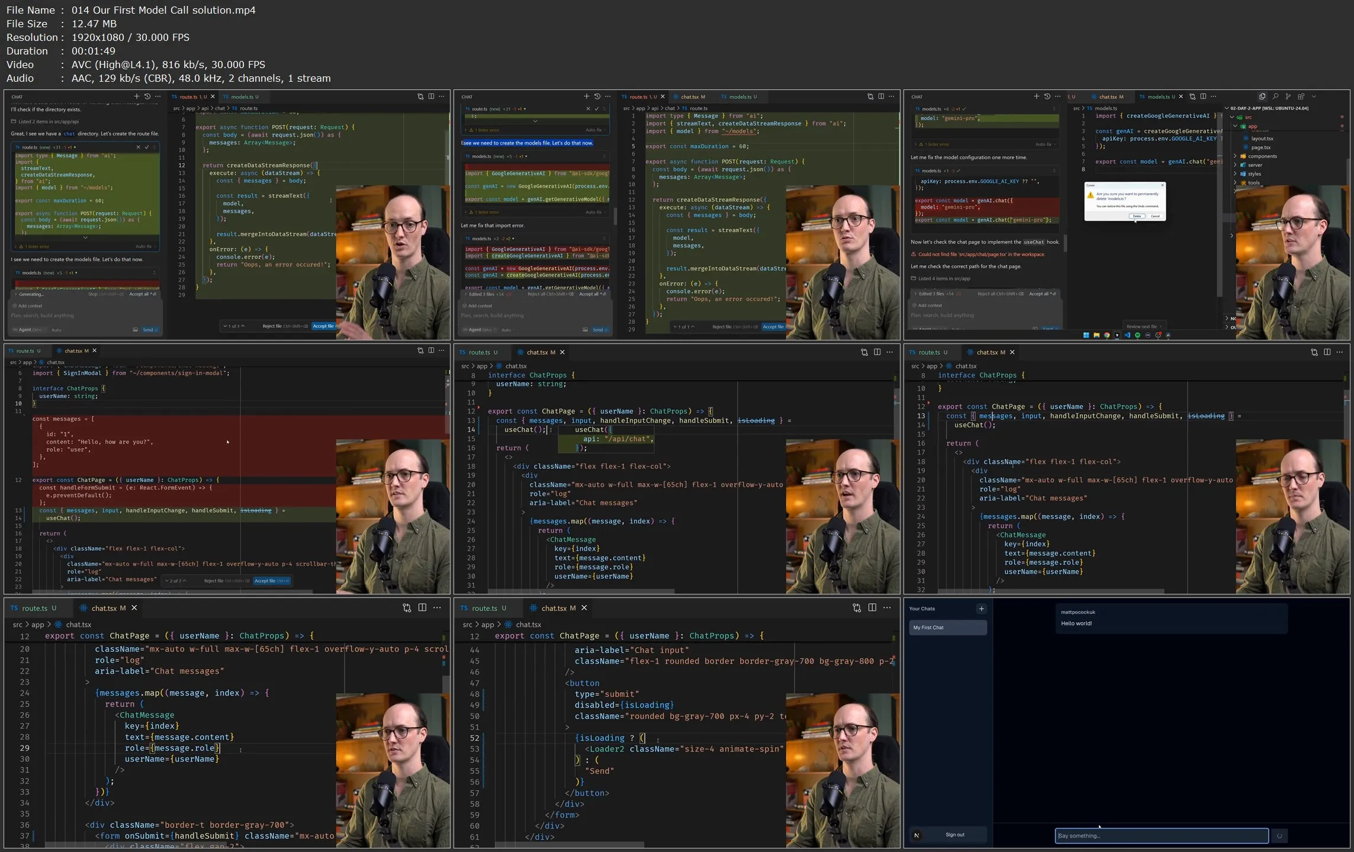Click Reject file beside the 2 of 7 counter
This screenshot has width=1354, height=852.
(x=227, y=581)
